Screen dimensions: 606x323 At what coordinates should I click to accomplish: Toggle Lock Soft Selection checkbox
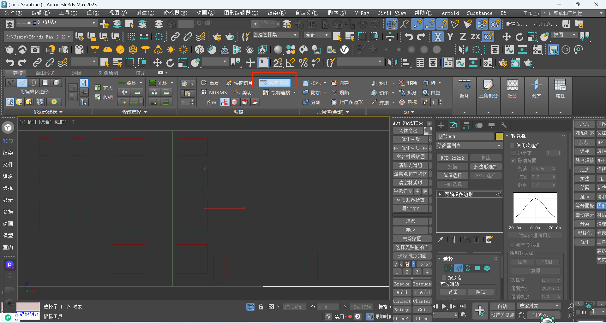coord(512,245)
